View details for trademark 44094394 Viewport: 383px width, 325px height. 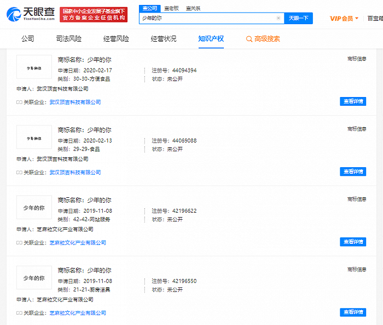click(353, 101)
